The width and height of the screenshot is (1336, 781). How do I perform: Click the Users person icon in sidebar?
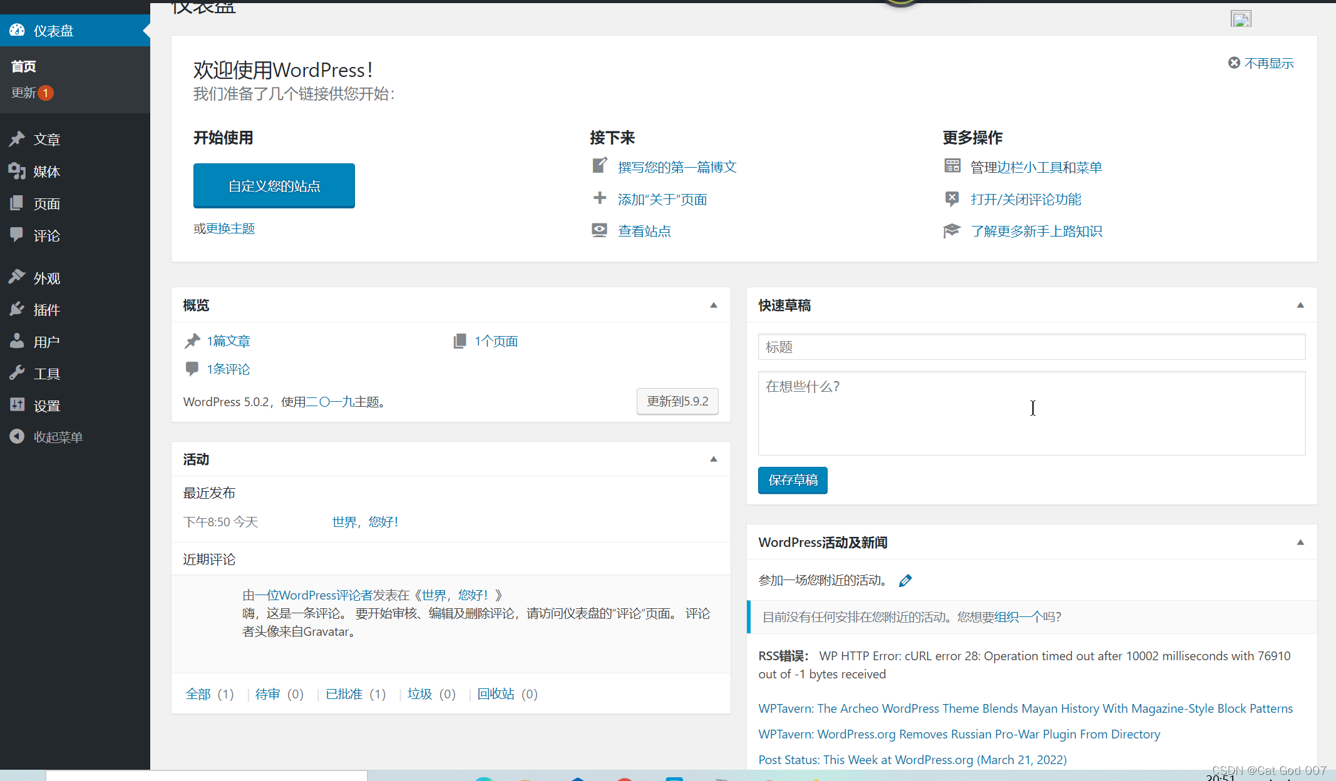point(17,341)
